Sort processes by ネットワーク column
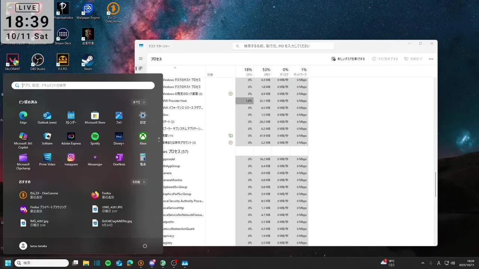 pyautogui.click(x=299, y=71)
